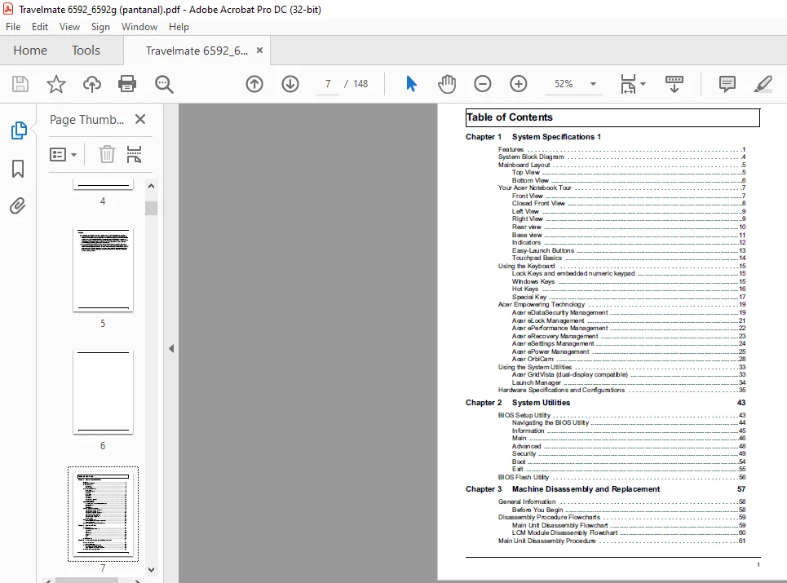Click 'Easy-Launch Buttons' contents entry
This screenshot has width=787, height=583.
pos(542,250)
